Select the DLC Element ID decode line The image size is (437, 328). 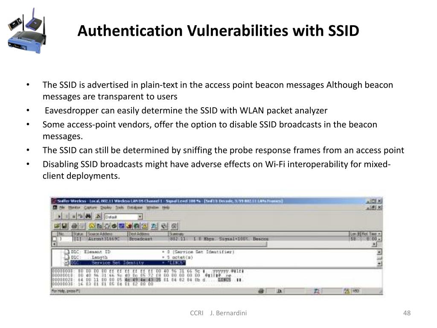pos(152,252)
